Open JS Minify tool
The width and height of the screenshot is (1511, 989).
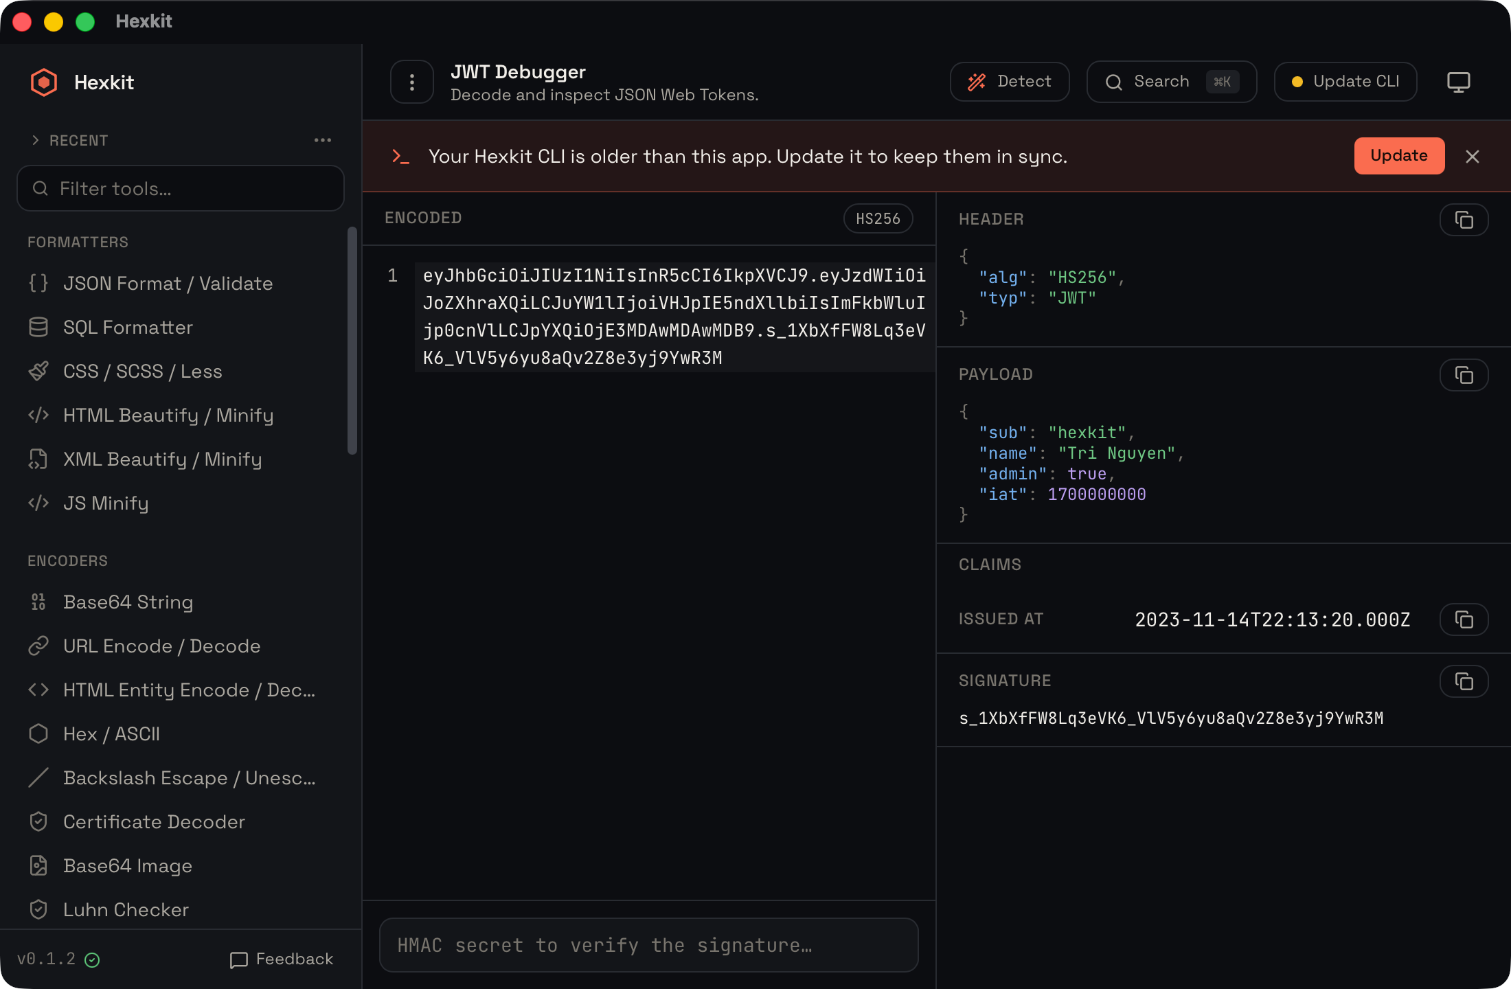pyautogui.click(x=180, y=503)
